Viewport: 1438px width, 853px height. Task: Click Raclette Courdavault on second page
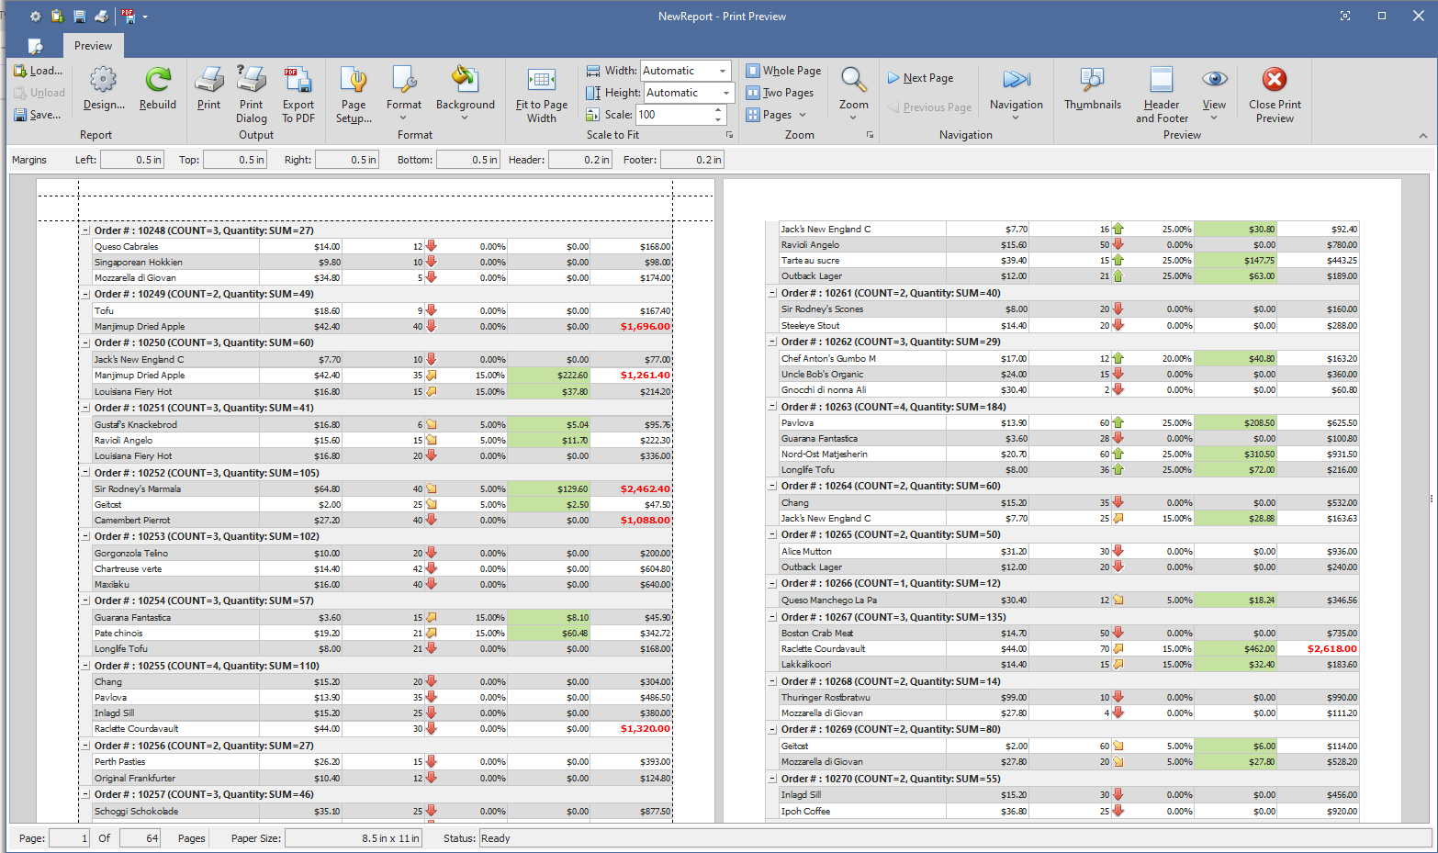(x=862, y=649)
